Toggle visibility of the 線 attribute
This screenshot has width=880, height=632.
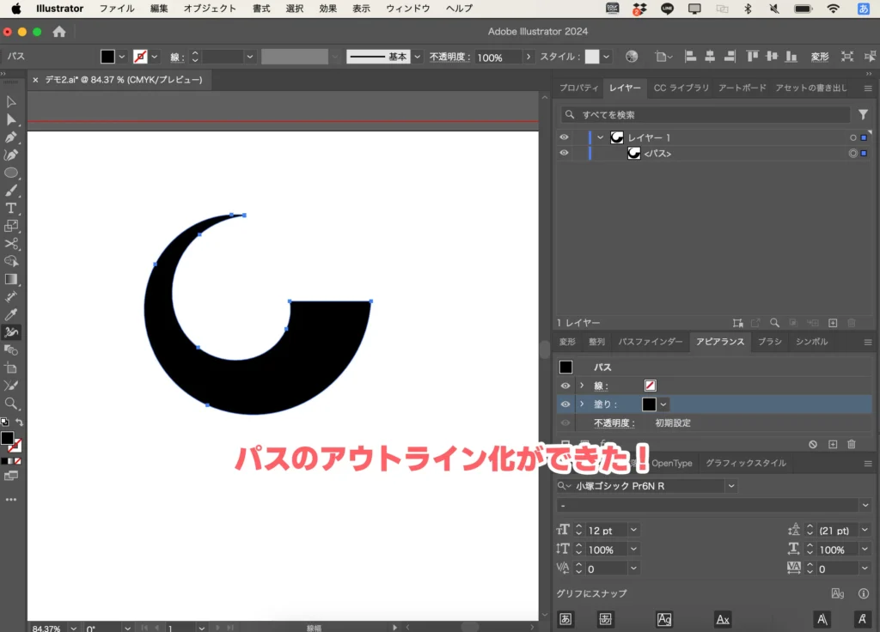(565, 386)
